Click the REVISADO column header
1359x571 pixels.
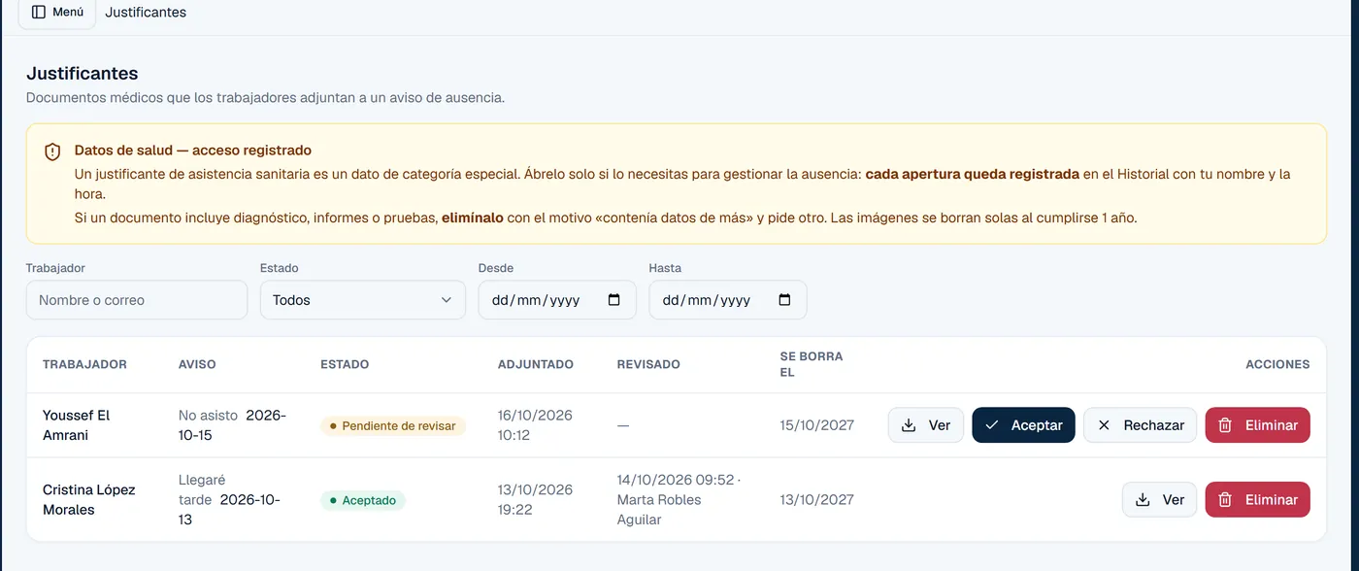648,364
